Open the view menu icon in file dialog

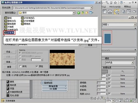click(x=91, y=13)
